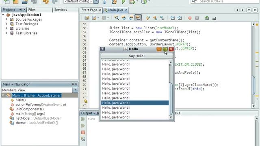Minimize the Projects panel
The width and height of the screenshot is (260, 146).
click(21, 10)
